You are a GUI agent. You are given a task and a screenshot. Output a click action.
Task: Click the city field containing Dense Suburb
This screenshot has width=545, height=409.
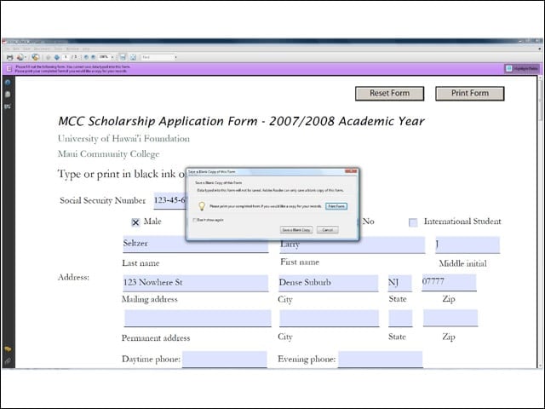tap(328, 283)
